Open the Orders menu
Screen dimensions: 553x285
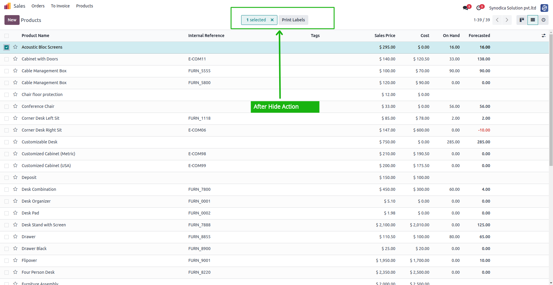(x=38, y=6)
